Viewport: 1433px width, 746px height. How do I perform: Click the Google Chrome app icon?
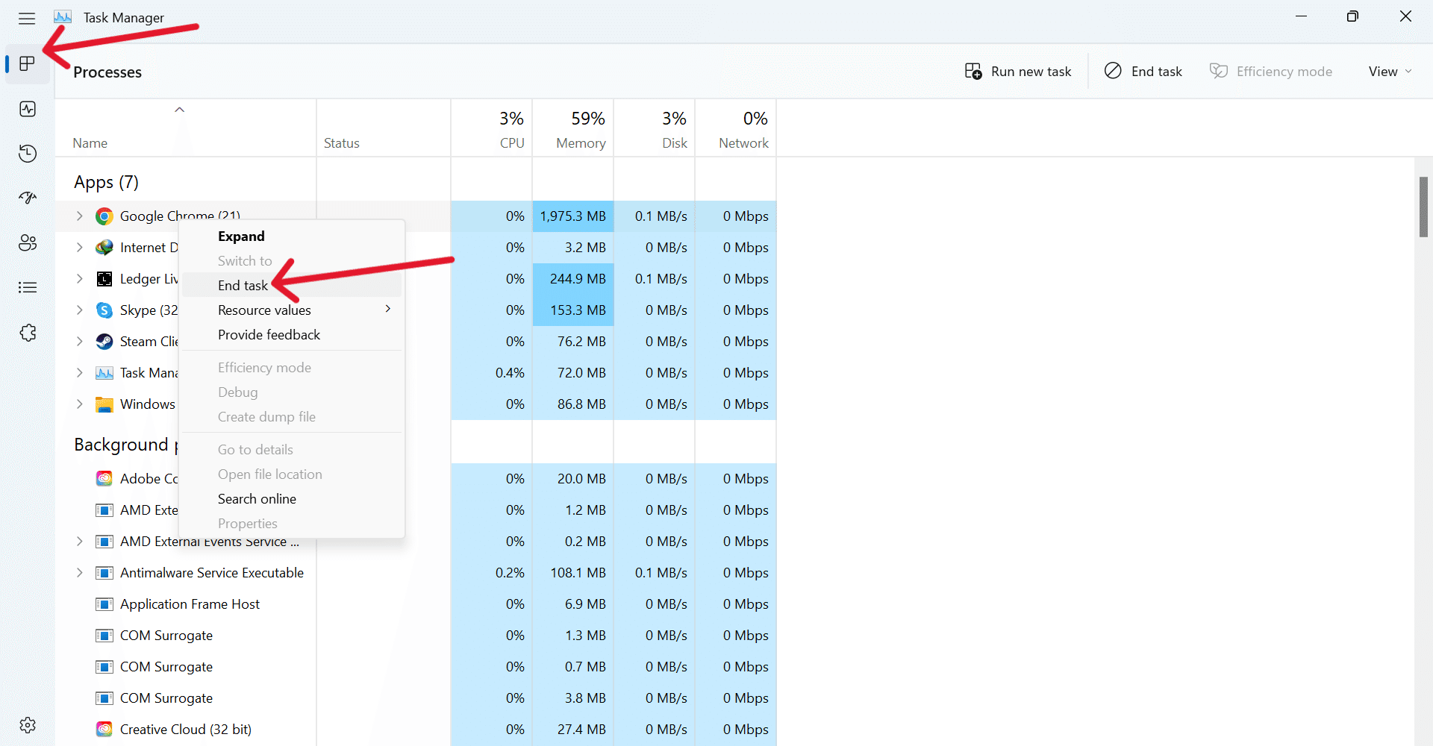(x=104, y=216)
